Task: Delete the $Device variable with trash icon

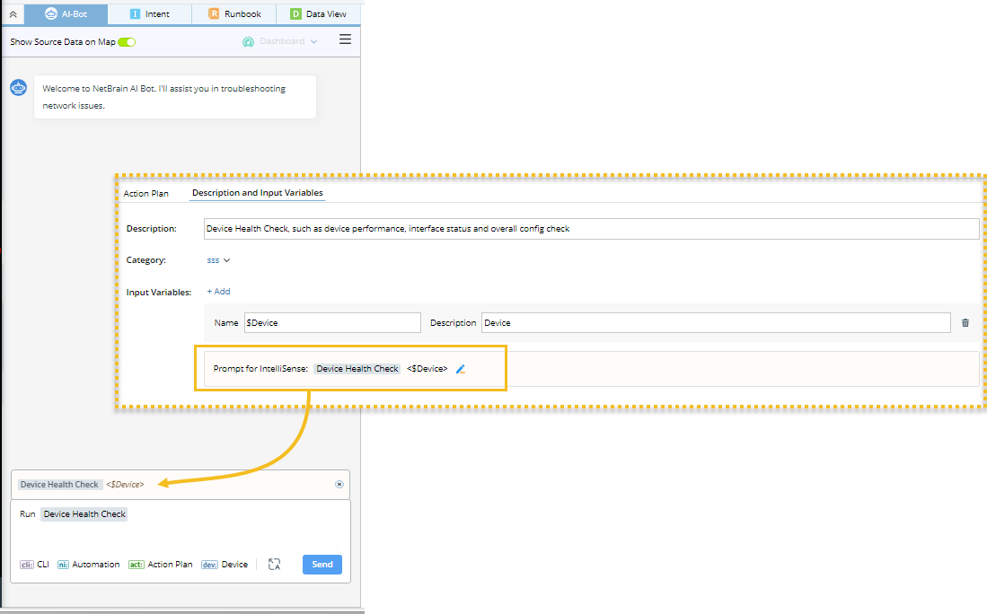Action: [x=965, y=323]
